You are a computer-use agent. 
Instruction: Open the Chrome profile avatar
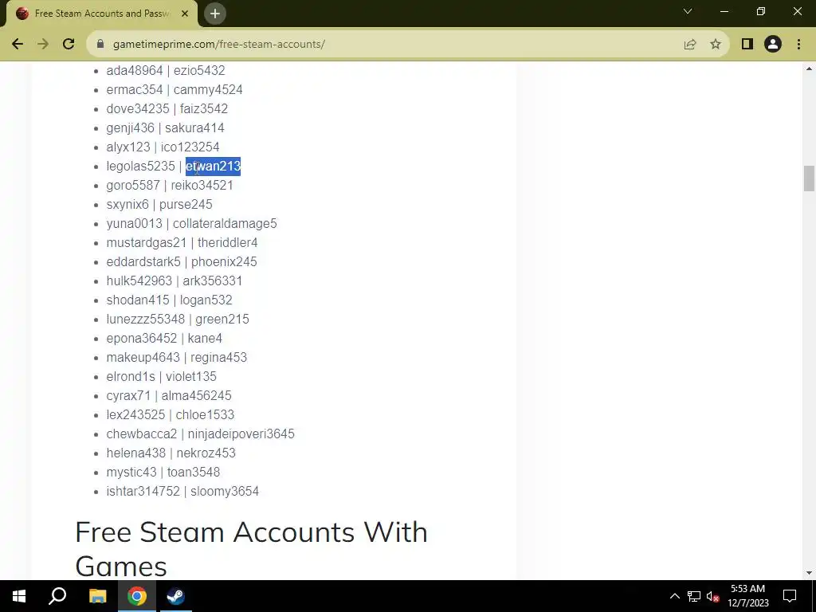773,45
